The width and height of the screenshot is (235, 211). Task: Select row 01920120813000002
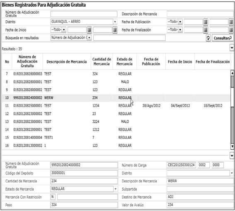pyautogui.click(x=116, y=146)
